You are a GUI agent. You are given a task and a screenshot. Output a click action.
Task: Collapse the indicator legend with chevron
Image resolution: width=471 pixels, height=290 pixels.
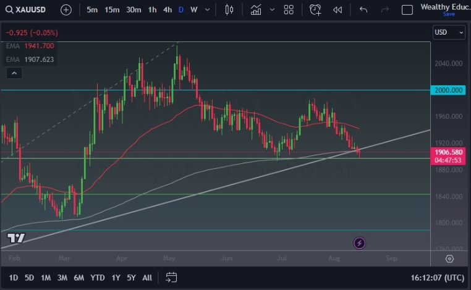[x=14, y=73]
